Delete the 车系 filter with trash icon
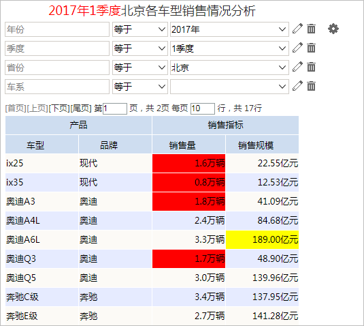The height and width of the screenshot is (326, 364). [x=311, y=86]
